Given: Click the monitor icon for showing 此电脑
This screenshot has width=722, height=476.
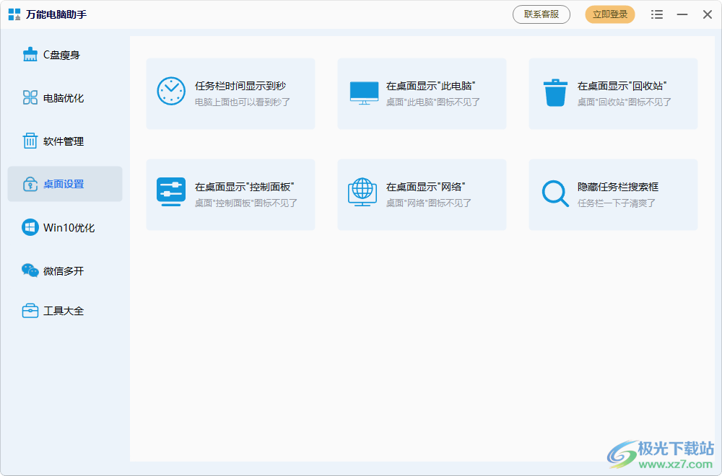Looking at the screenshot, I should click(362, 92).
